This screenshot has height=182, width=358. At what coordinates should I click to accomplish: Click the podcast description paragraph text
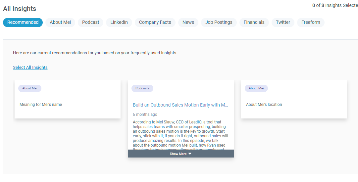pyautogui.click(x=180, y=134)
